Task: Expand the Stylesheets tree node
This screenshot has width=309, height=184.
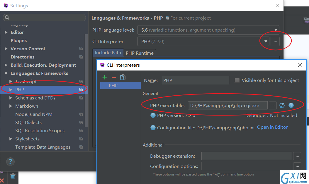Action: point(11,139)
